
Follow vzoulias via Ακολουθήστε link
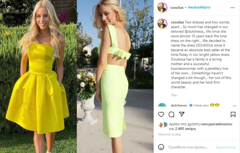199,7
